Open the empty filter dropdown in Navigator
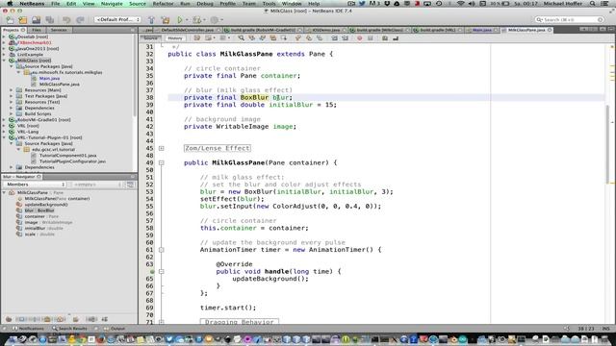 tap(98, 185)
